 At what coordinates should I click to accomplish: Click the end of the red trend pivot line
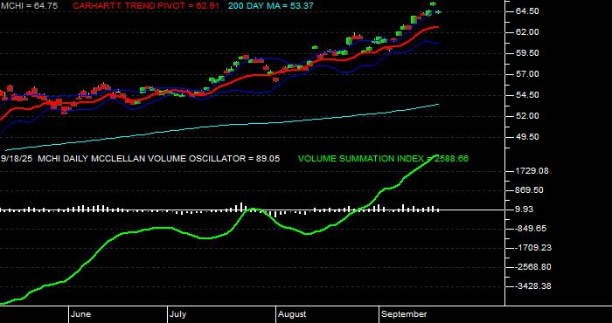click(x=438, y=27)
